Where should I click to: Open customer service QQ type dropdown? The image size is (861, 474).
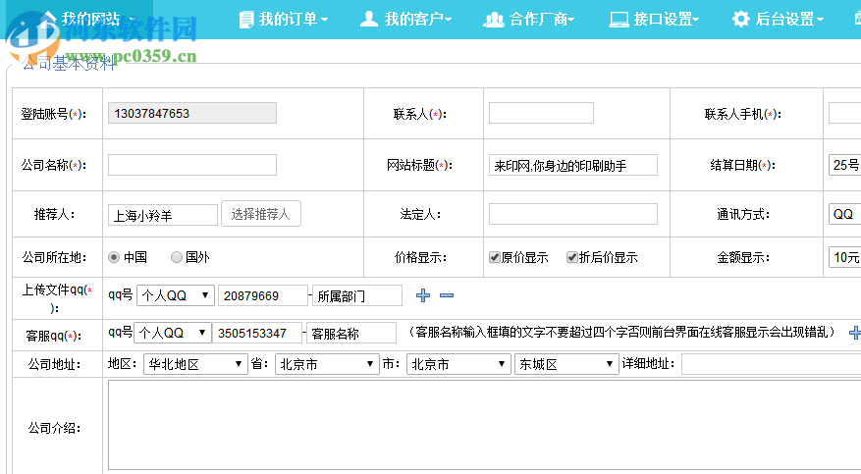click(x=173, y=333)
